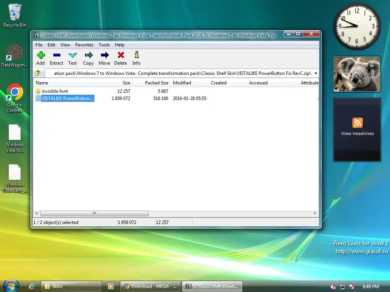390x292 pixels.
Task: Sort files by Size column
Action: [113, 83]
